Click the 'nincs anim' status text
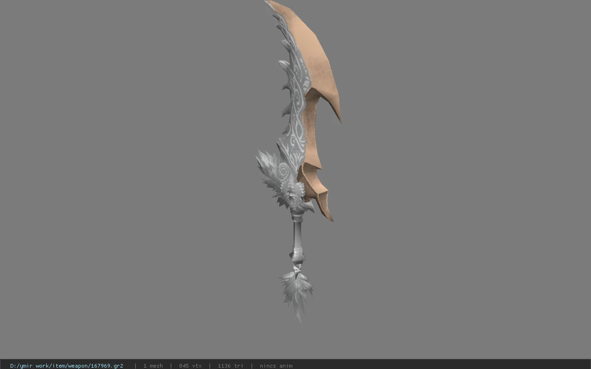The width and height of the screenshot is (591, 369). pos(276,366)
